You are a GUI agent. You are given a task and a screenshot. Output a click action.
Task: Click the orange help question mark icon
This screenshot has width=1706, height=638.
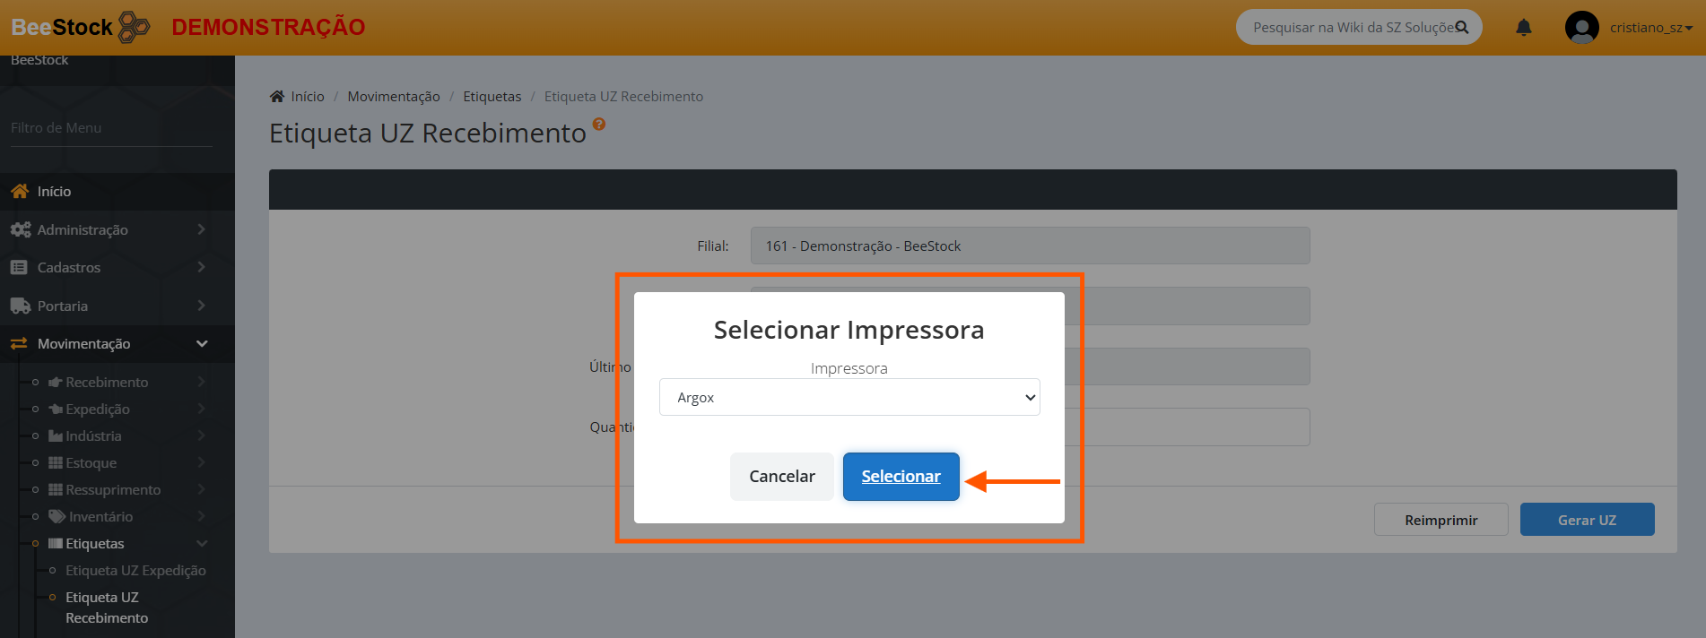(599, 125)
